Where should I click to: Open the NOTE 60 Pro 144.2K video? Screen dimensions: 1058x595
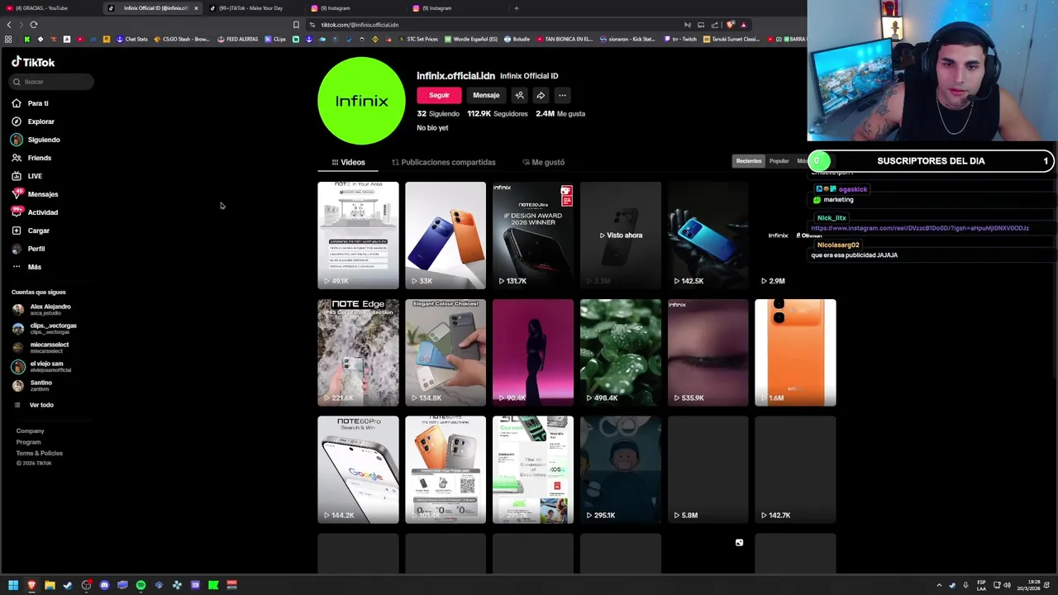pyautogui.click(x=358, y=469)
